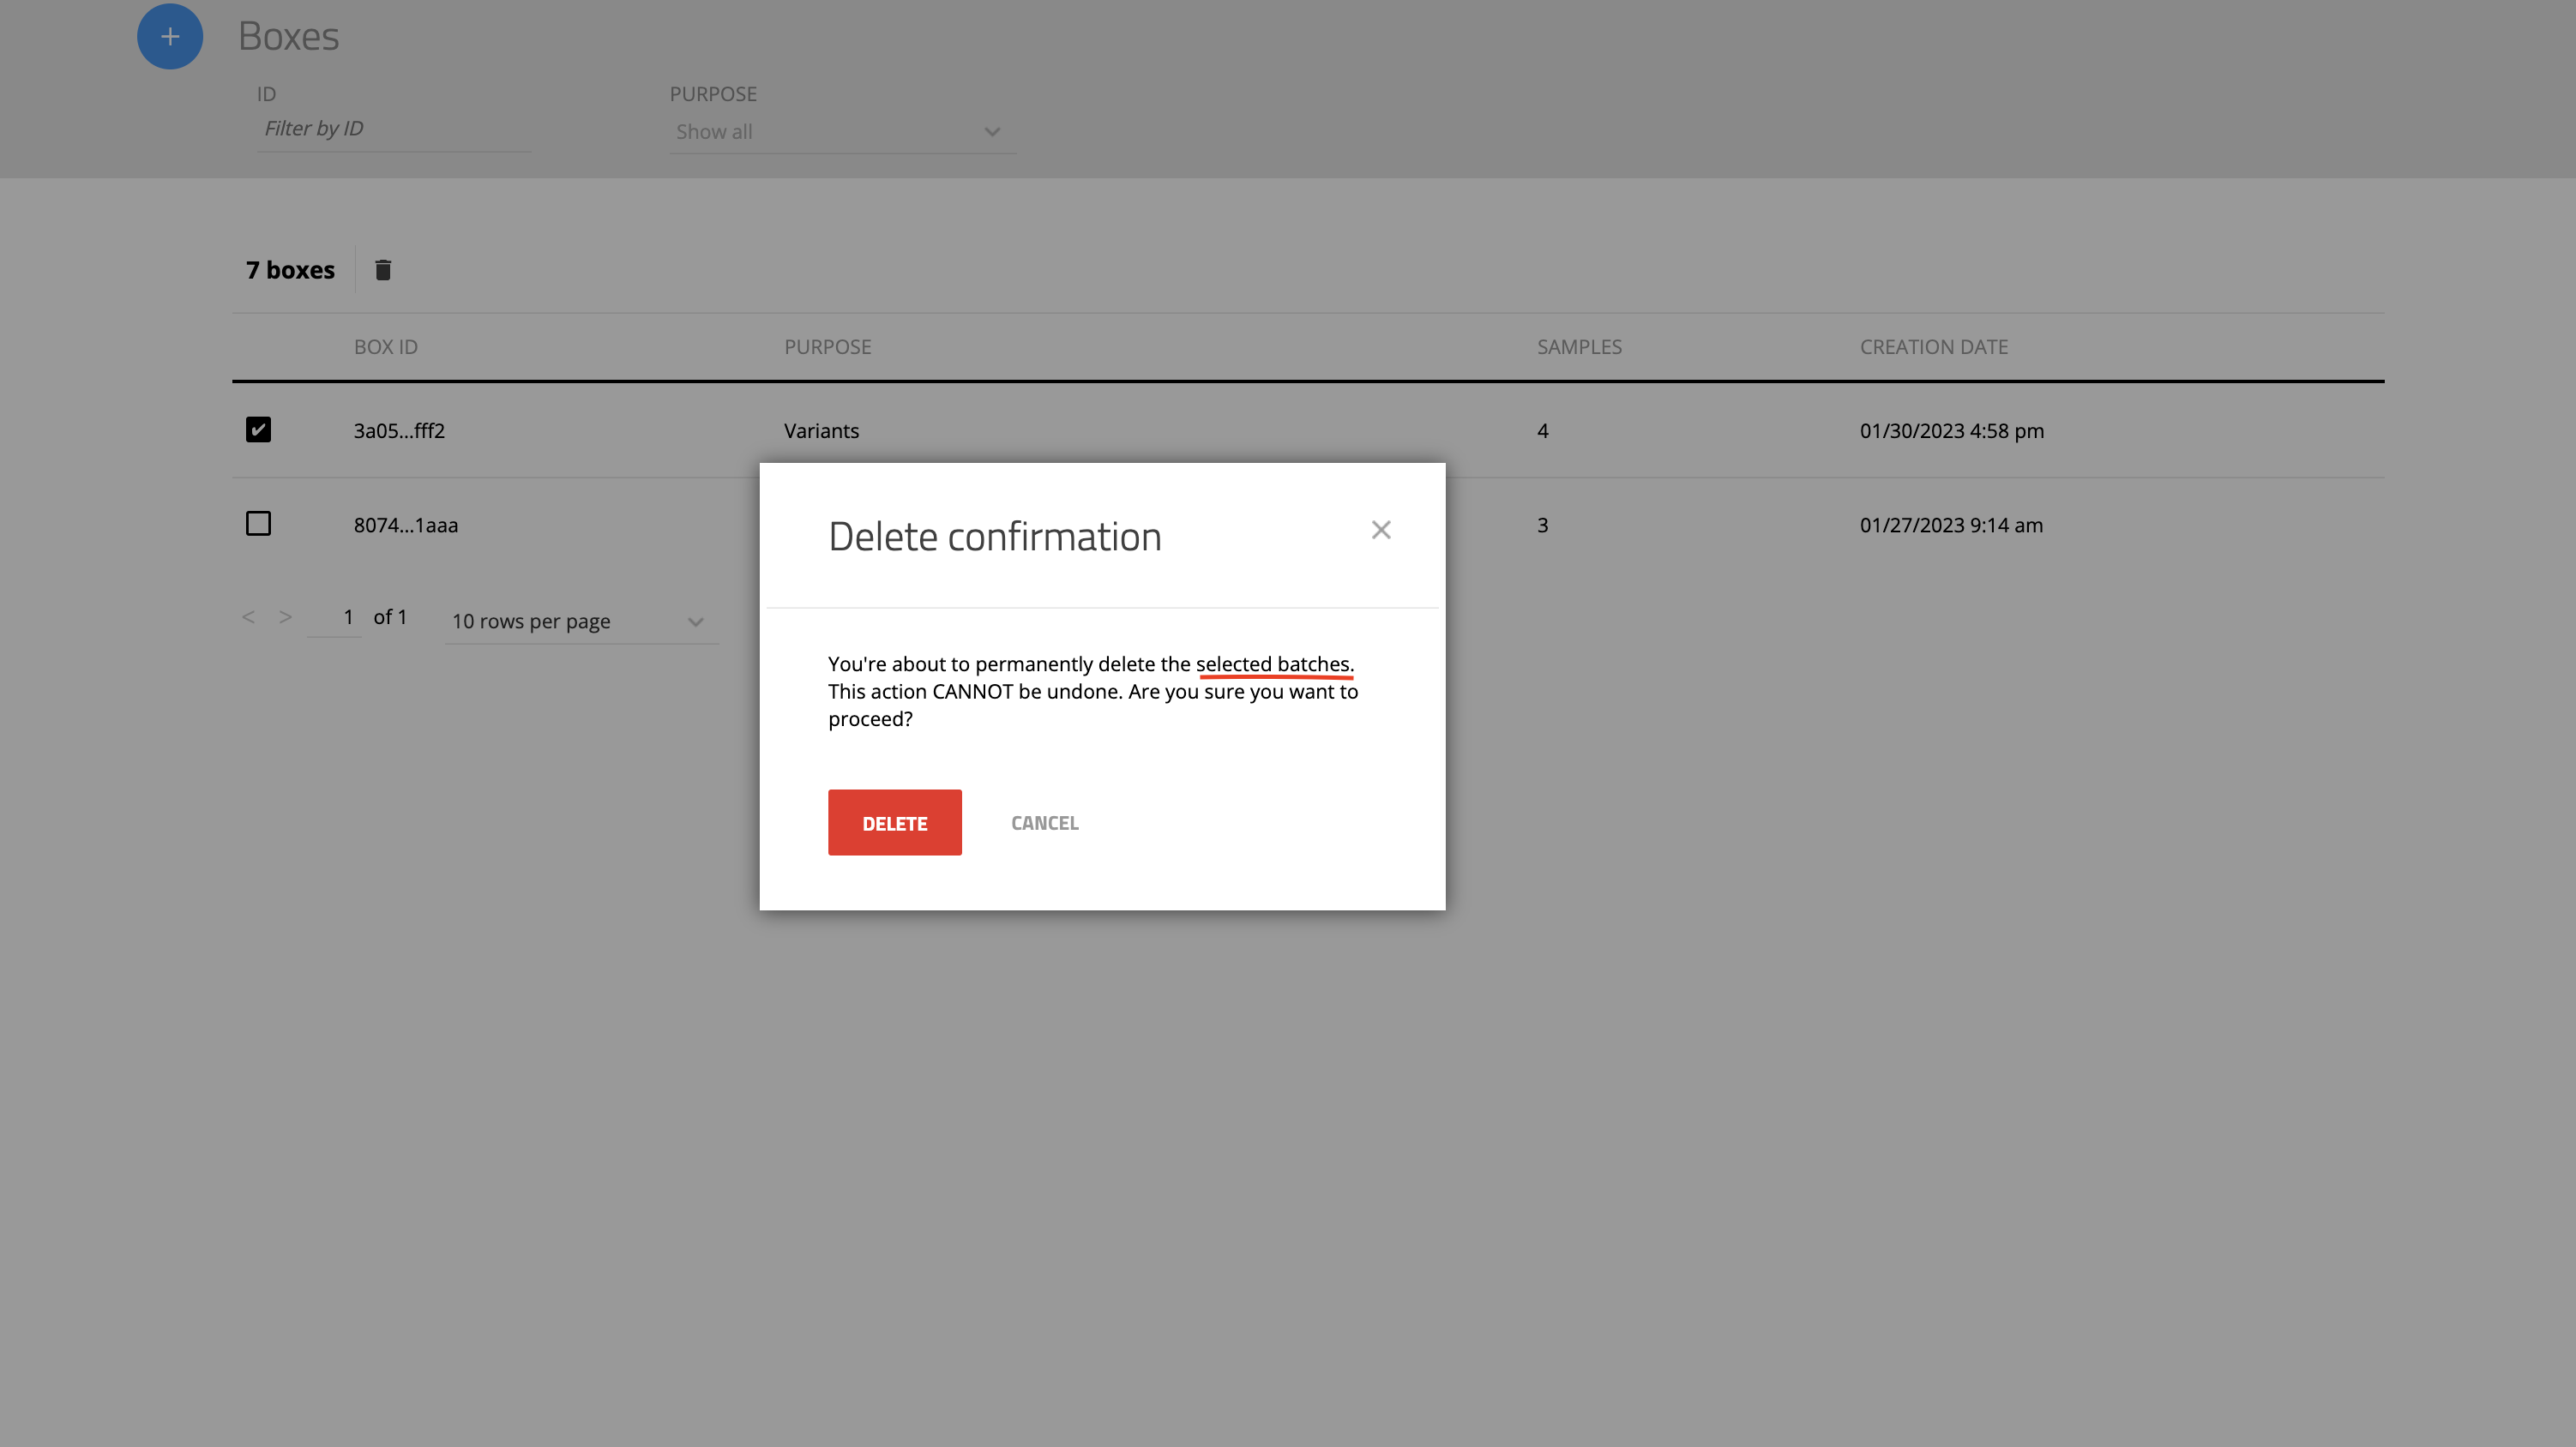Sort by BOX ID column header
The width and height of the screenshot is (2576, 1447).
(x=386, y=347)
